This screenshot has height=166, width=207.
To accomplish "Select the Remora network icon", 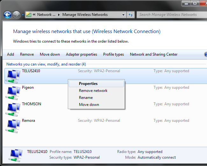I will tap(13, 126).
